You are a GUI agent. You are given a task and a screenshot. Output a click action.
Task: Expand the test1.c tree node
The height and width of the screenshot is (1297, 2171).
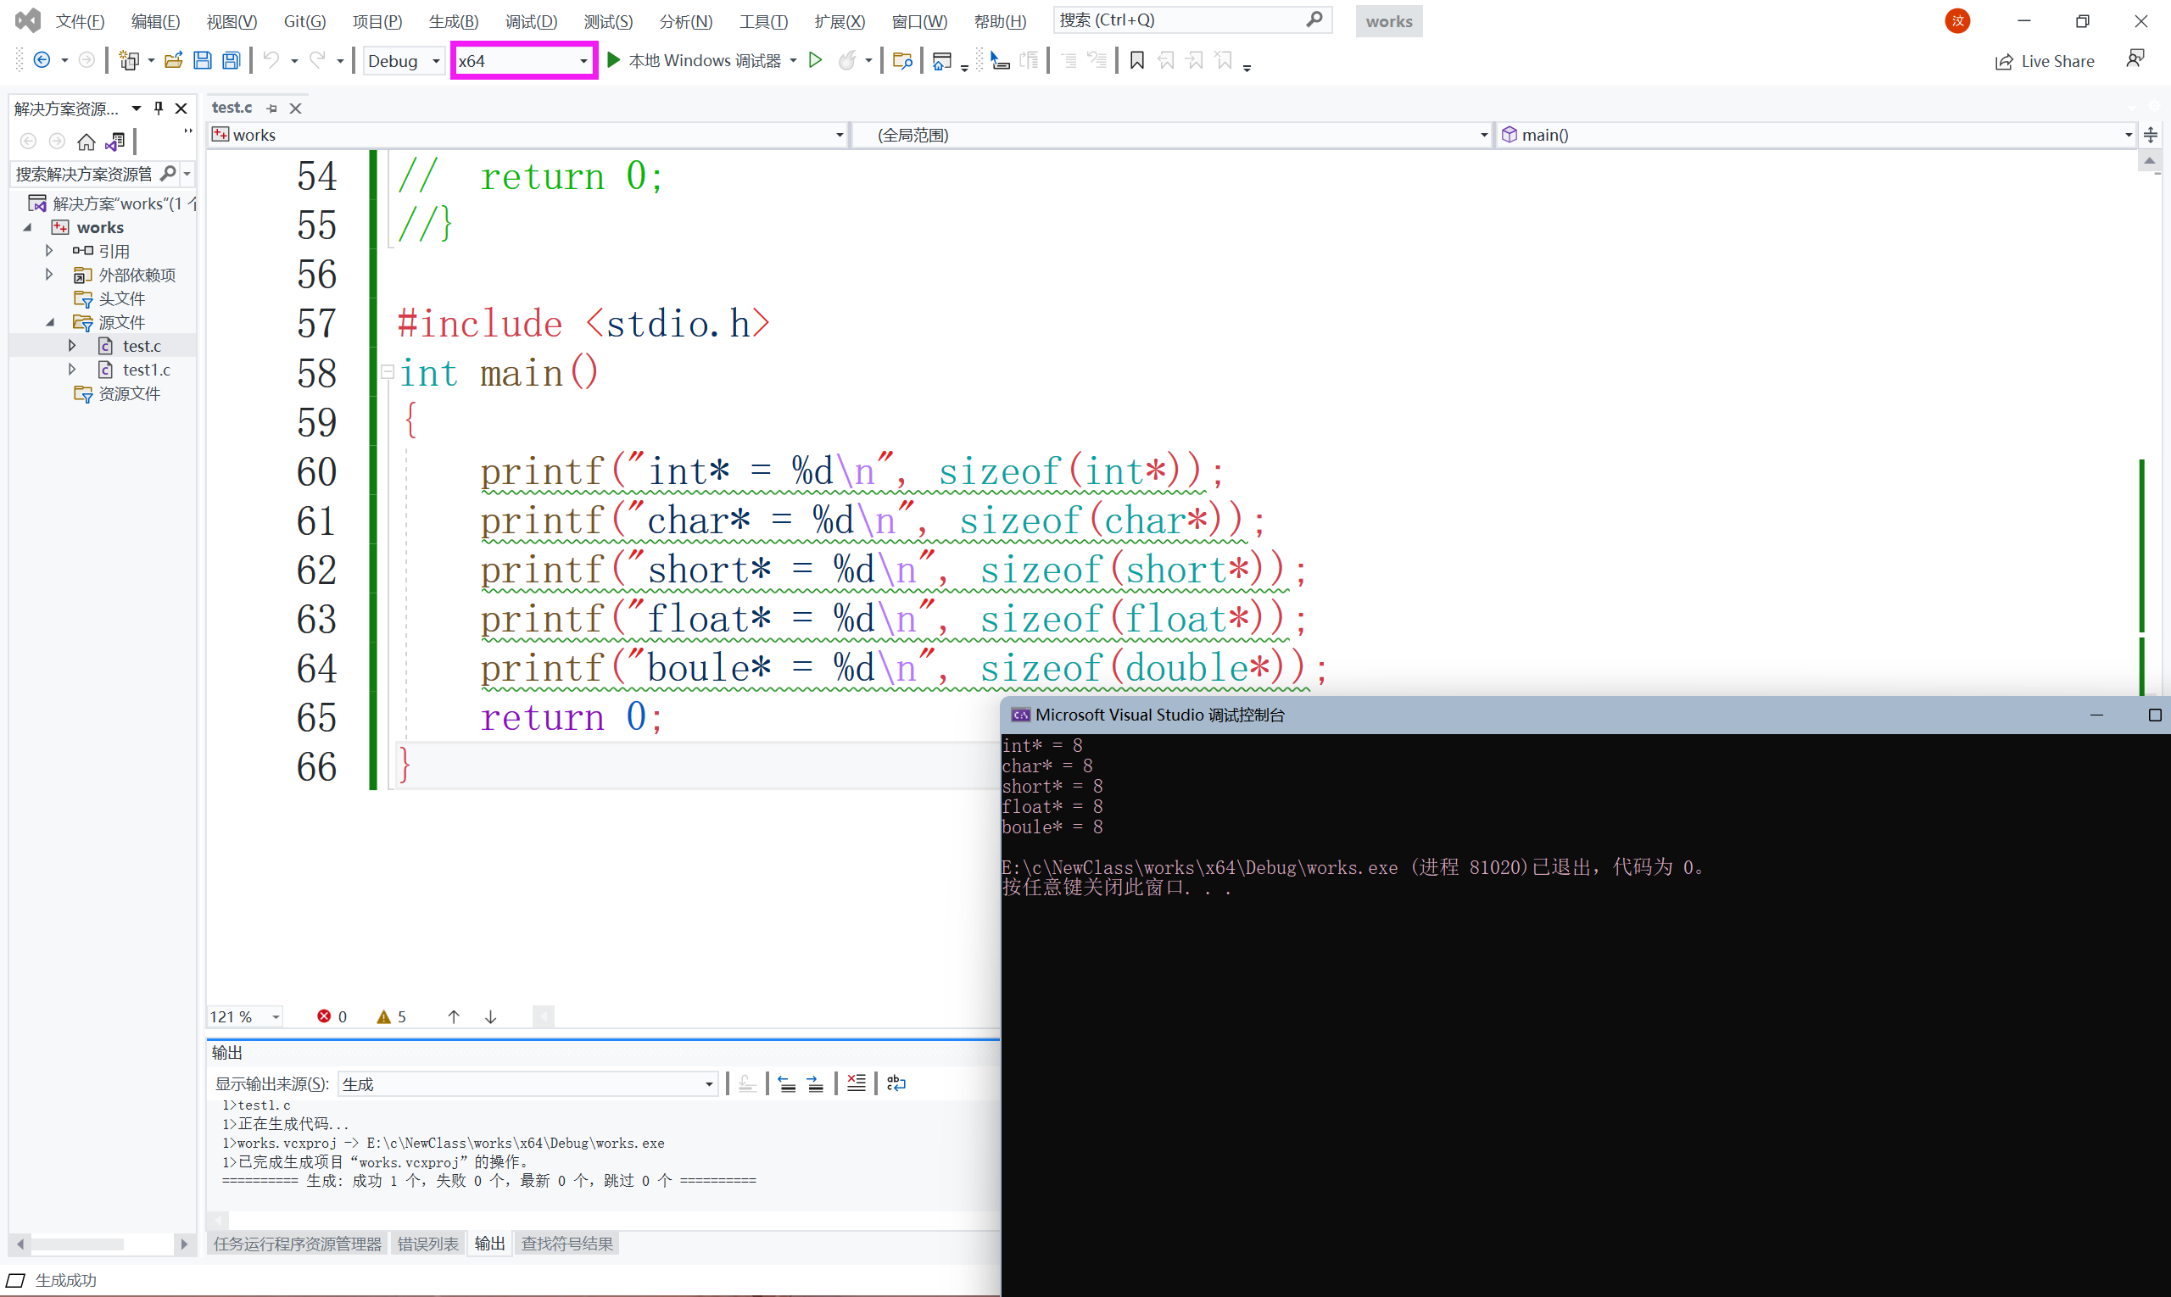(x=73, y=370)
